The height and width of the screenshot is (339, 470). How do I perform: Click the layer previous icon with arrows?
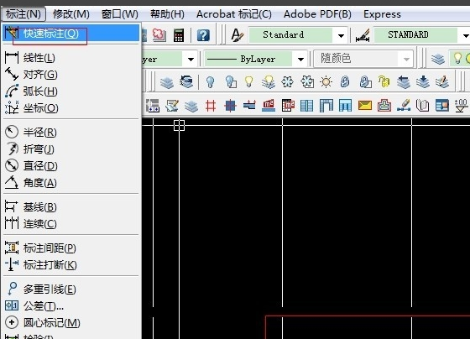tap(186, 81)
